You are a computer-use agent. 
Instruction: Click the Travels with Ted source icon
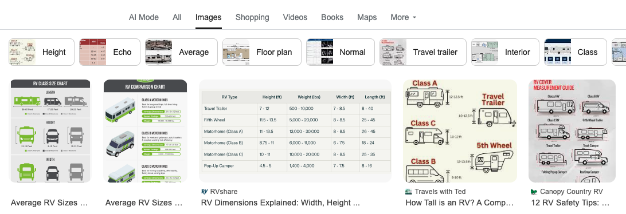[408, 192]
